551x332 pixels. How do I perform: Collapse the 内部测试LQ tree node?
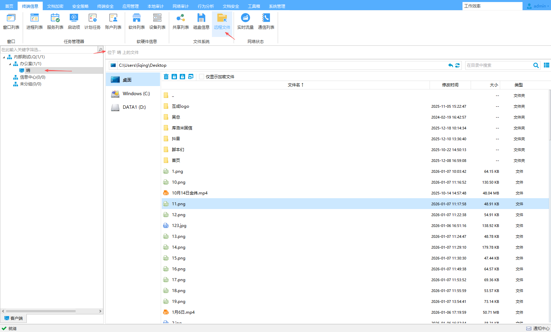4,57
